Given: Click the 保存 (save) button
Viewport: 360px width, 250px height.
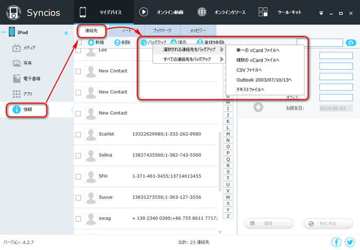Looking at the screenshot, I should coord(268,223).
